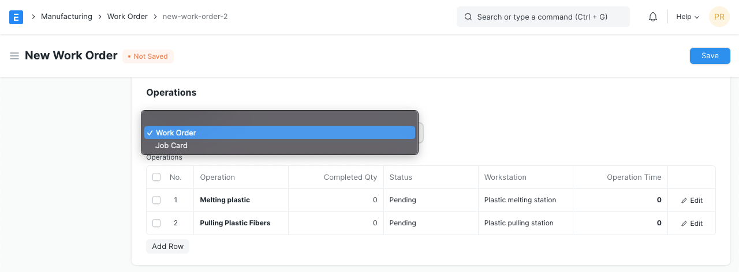The image size is (739, 272).
Task: Click the PR user avatar
Action: tap(719, 17)
